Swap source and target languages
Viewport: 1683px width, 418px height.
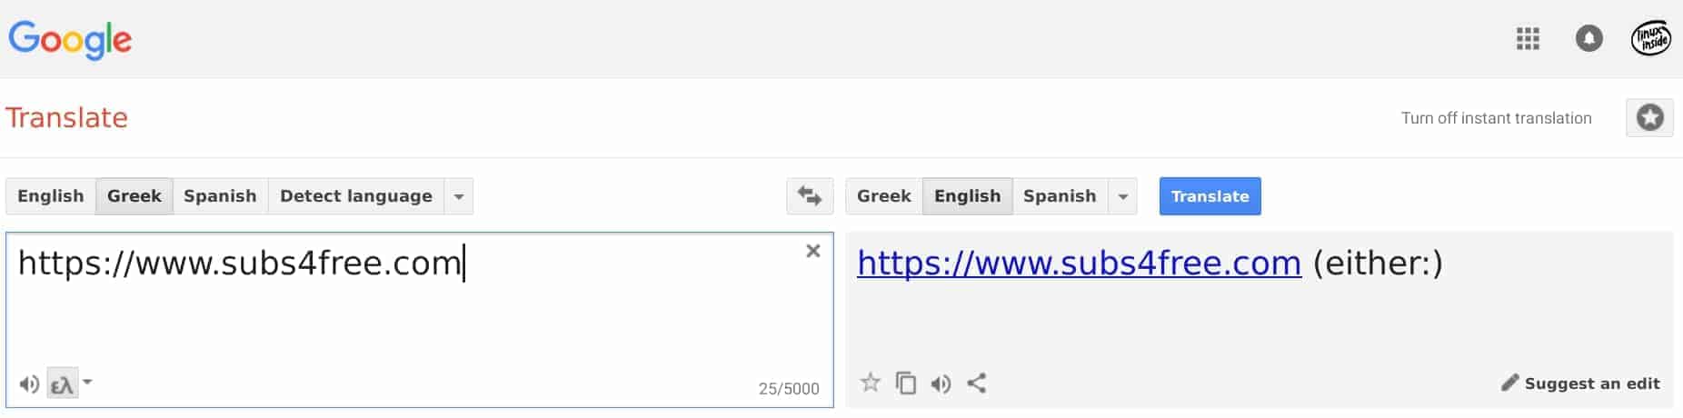810,196
